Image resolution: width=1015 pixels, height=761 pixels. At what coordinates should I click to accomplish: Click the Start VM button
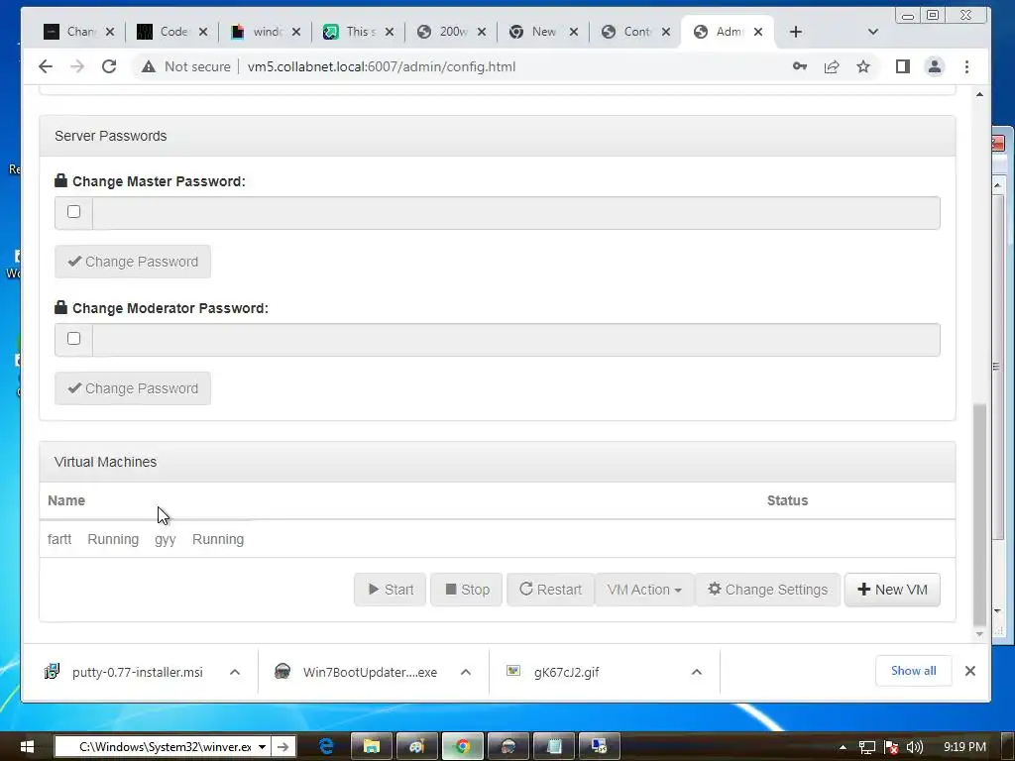pos(391,590)
